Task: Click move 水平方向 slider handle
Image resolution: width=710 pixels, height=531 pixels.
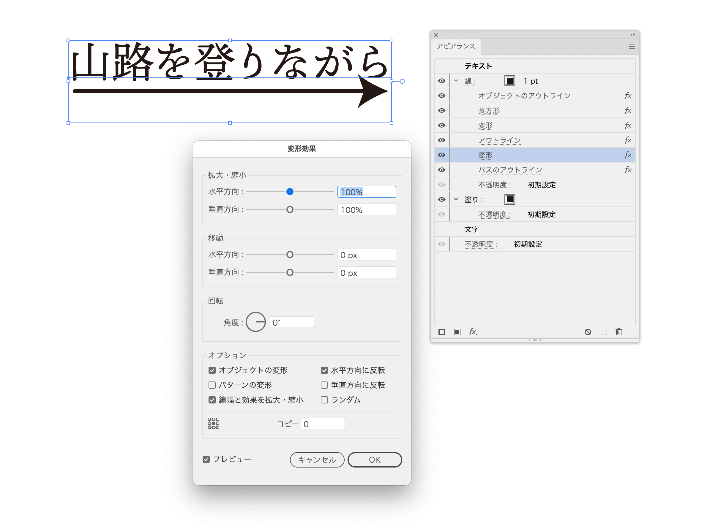Action: [290, 255]
